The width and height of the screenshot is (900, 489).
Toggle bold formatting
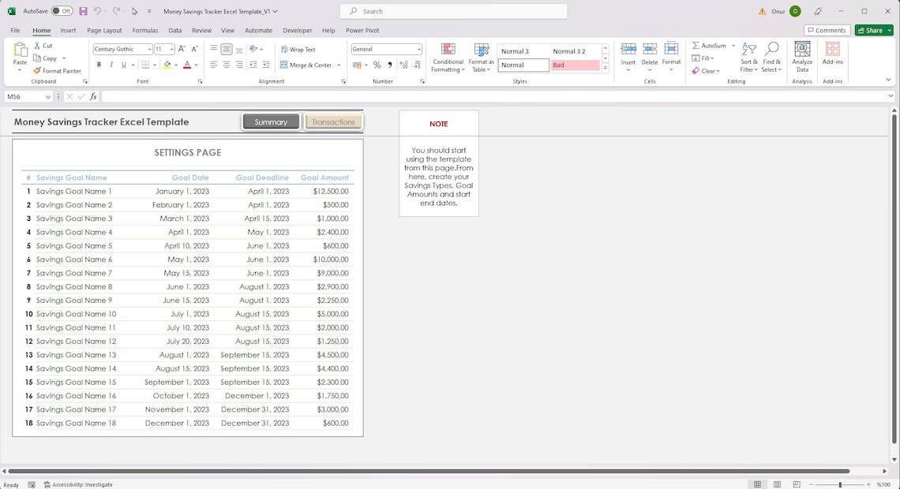[99, 64]
